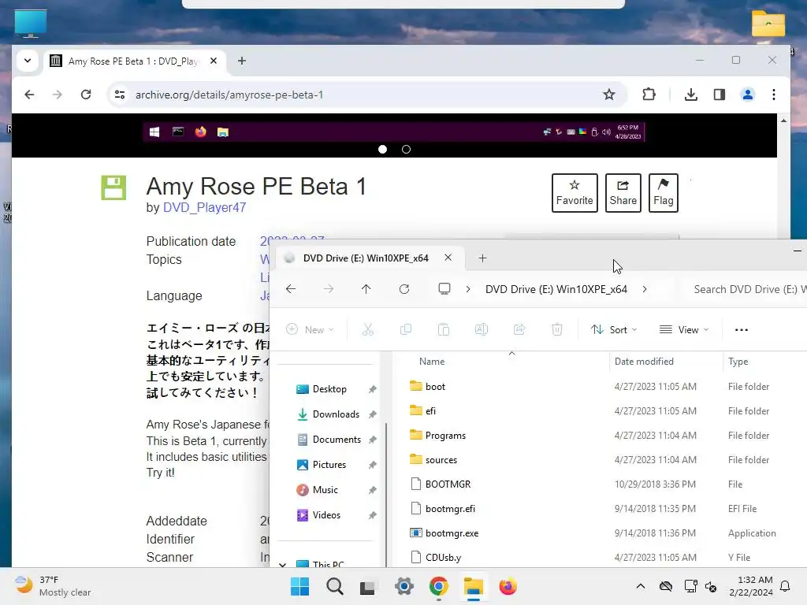Flag this archive item
The image size is (807, 605).
663,193
